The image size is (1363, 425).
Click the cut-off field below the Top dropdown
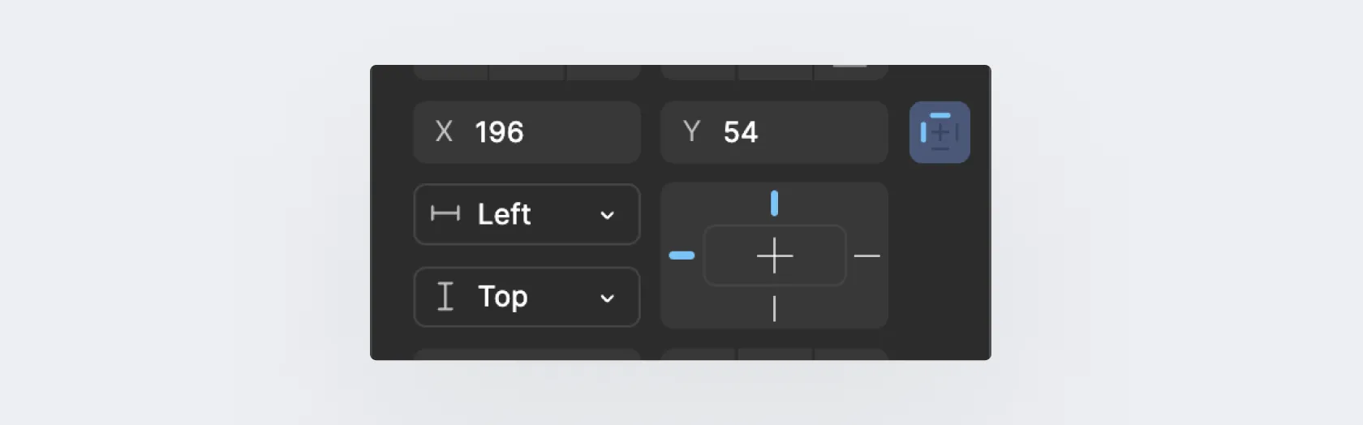527,354
